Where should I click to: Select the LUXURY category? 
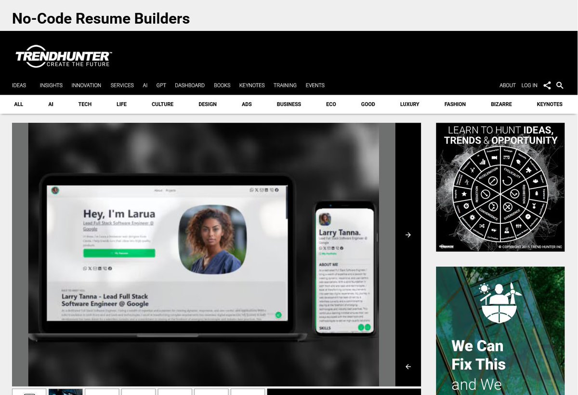[410, 104]
